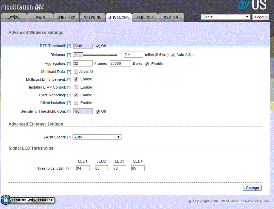Check Multicast Data Allow All
This screenshot has width=274, height=209.
tap(76, 72)
